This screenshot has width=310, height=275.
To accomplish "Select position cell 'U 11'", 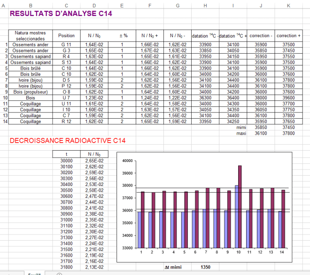I will point(66,104).
